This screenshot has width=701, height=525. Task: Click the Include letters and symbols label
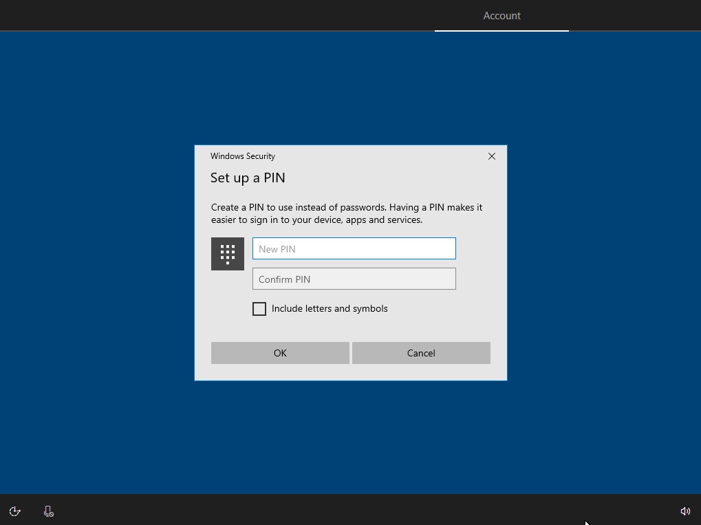(330, 308)
